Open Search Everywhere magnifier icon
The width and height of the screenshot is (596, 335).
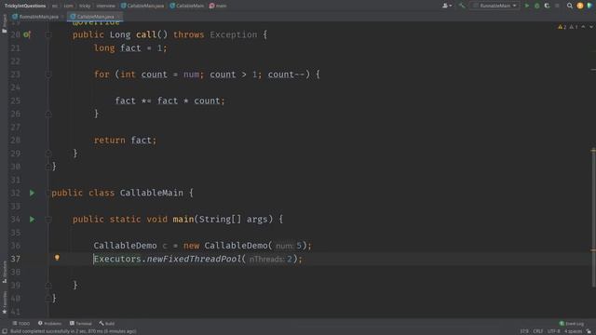click(569, 6)
